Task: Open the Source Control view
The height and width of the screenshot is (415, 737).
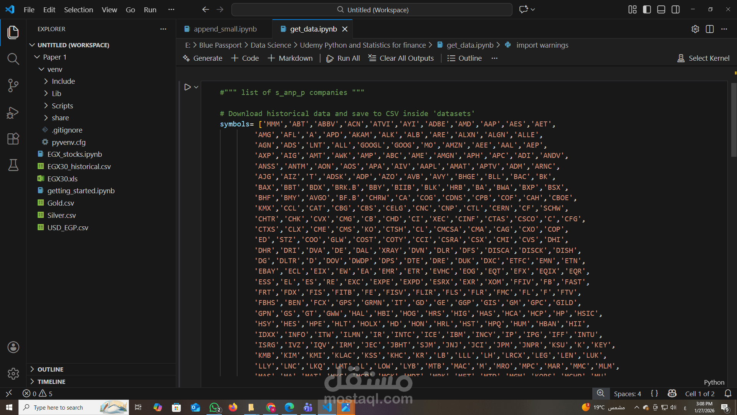Action: point(13,85)
